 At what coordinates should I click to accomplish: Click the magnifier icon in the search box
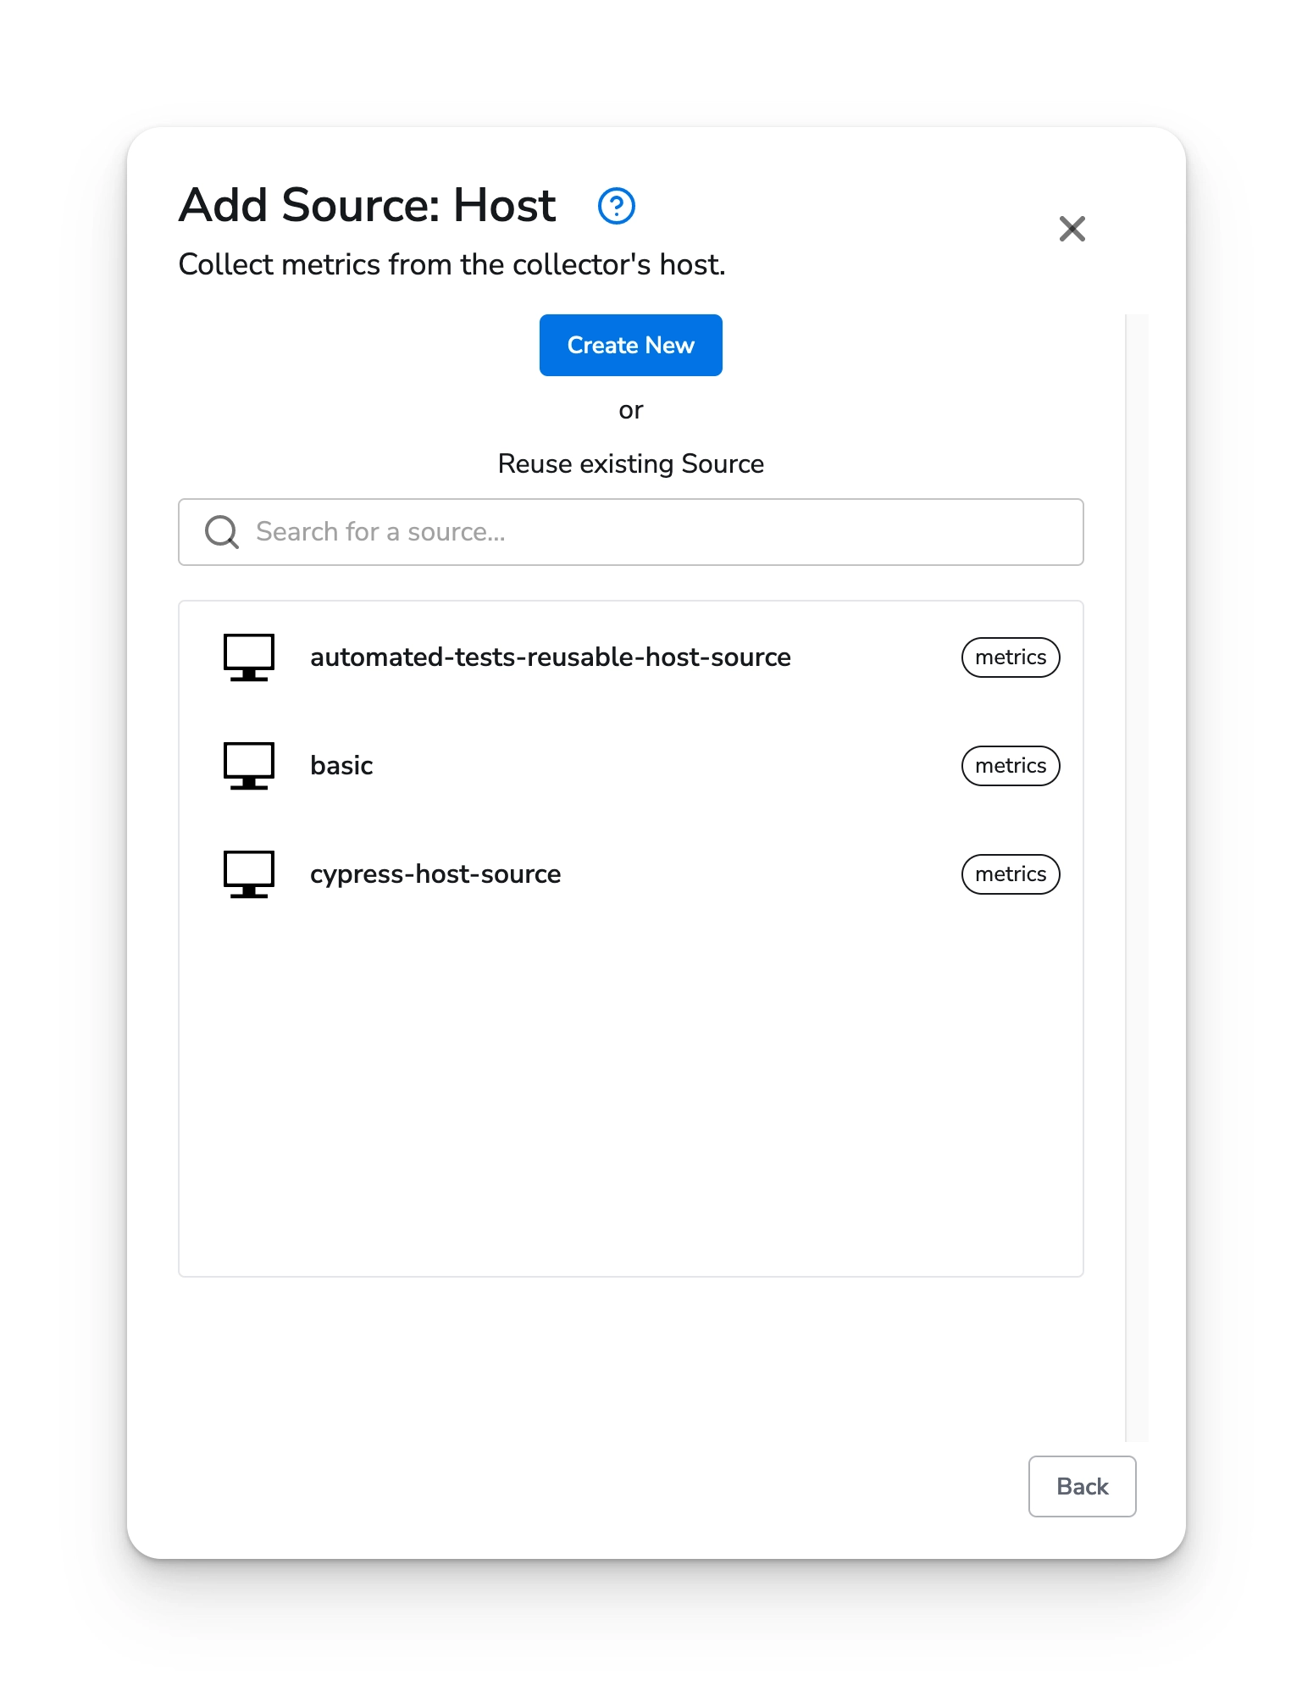222,532
